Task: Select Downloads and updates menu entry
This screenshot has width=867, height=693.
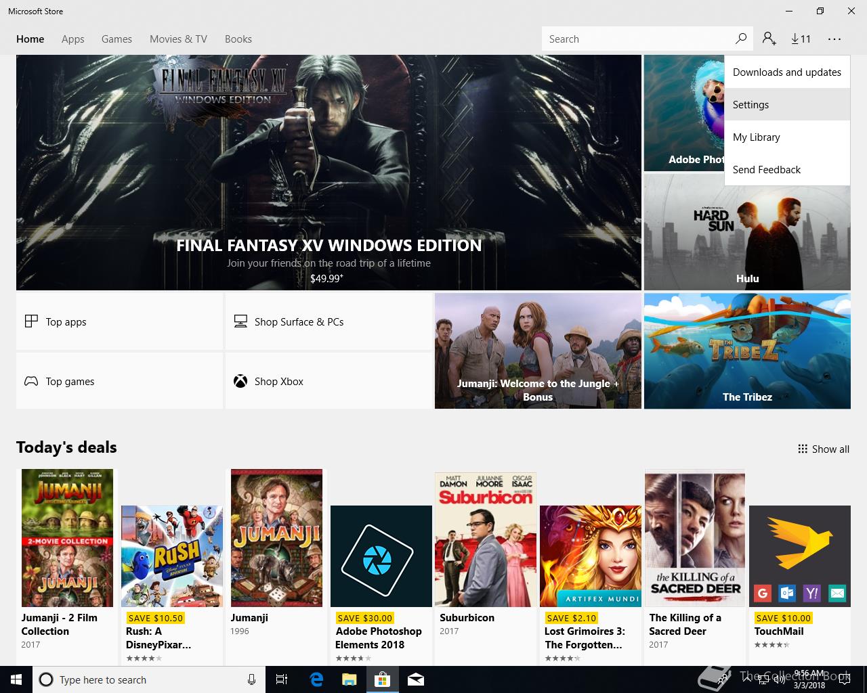Action: (x=787, y=72)
